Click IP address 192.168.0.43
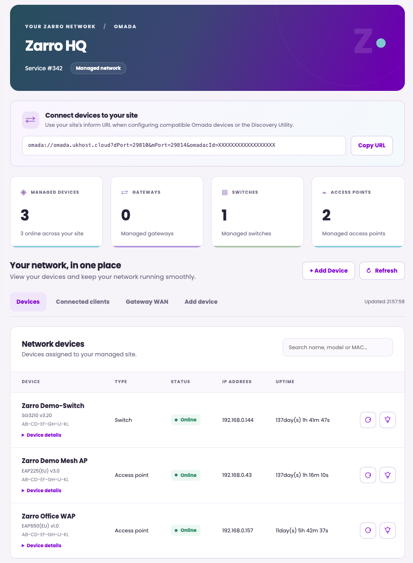Viewport: 413px width, 563px height. (237, 475)
